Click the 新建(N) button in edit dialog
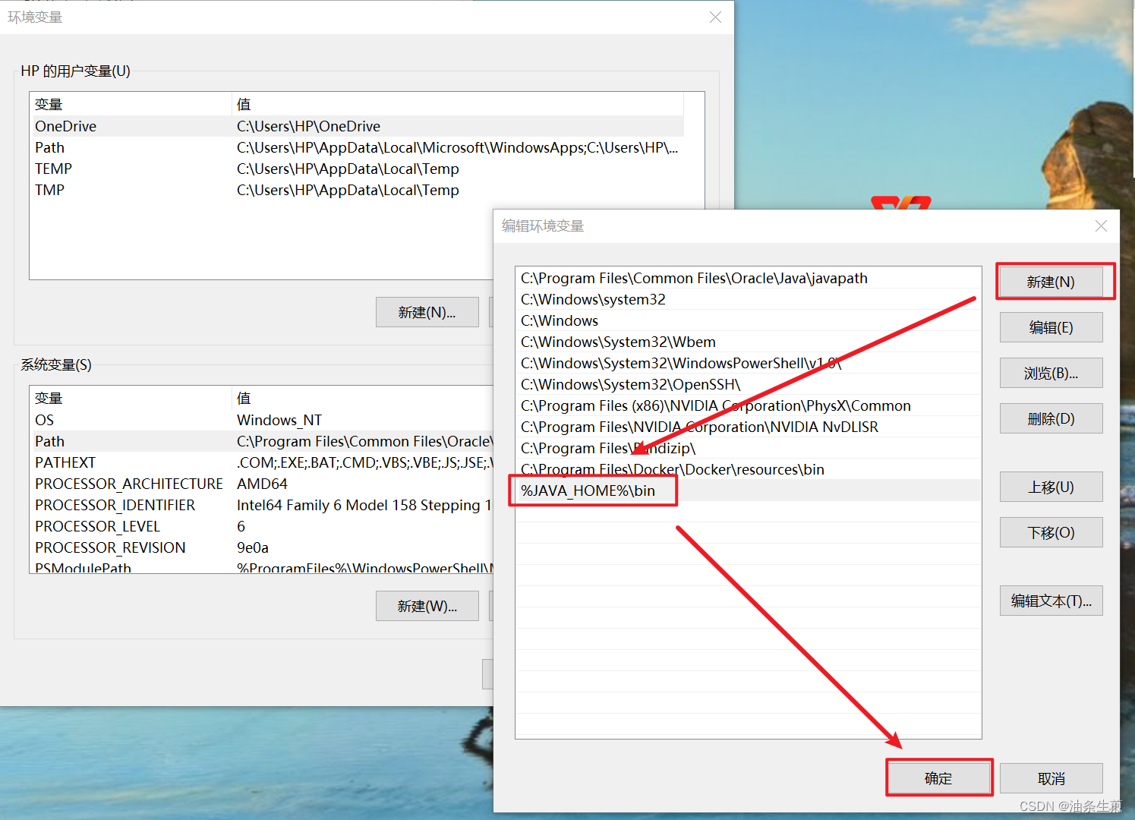Screen dimensions: 1135x820 point(1051,282)
